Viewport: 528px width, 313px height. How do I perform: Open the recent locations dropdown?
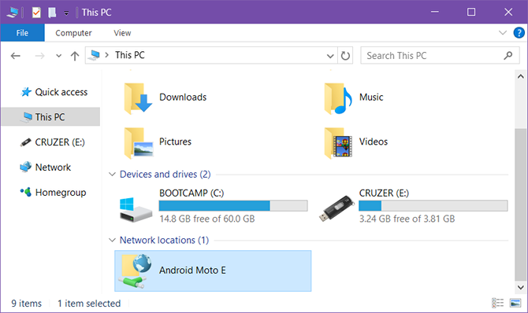[58, 56]
